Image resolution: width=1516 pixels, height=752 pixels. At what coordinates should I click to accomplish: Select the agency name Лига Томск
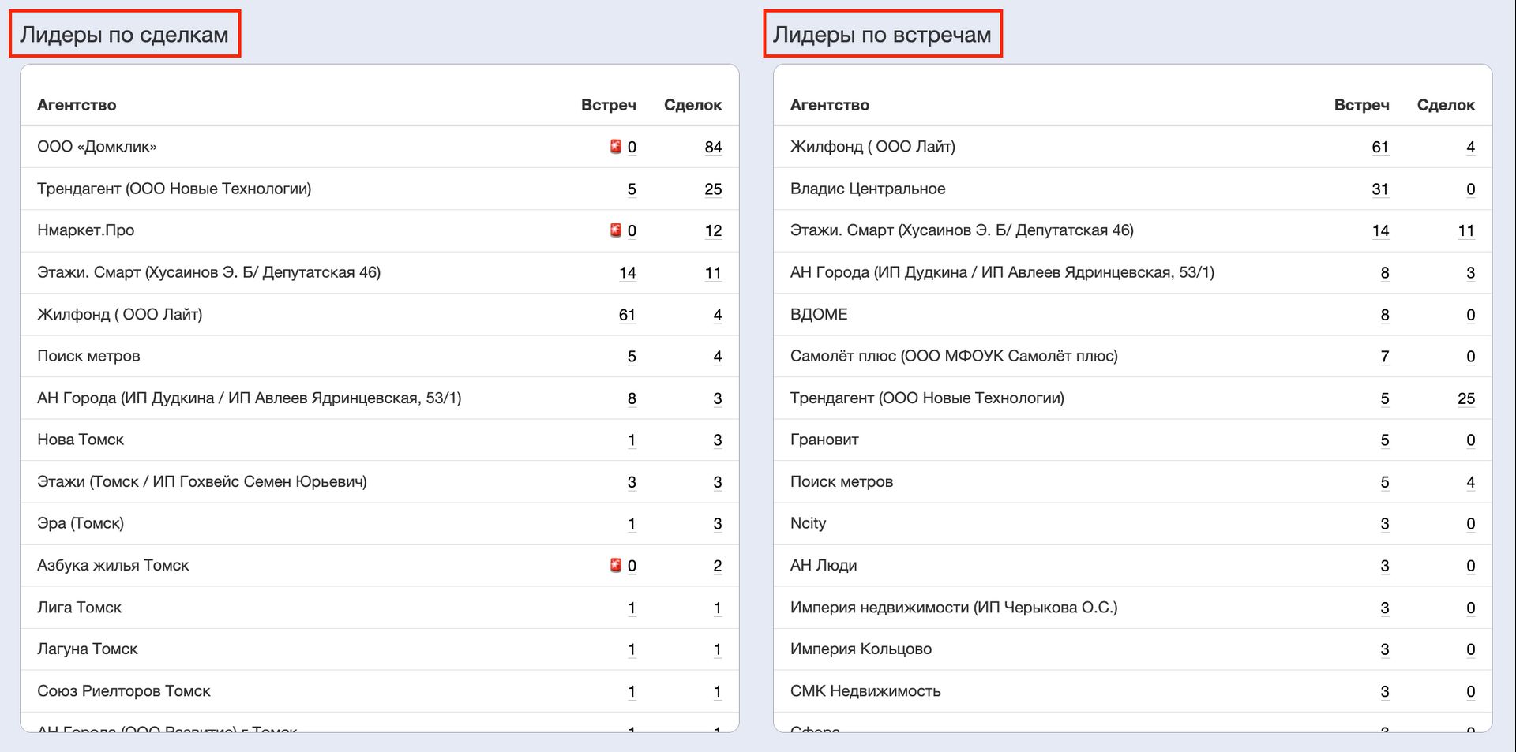pyautogui.click(x=79, y=608)
